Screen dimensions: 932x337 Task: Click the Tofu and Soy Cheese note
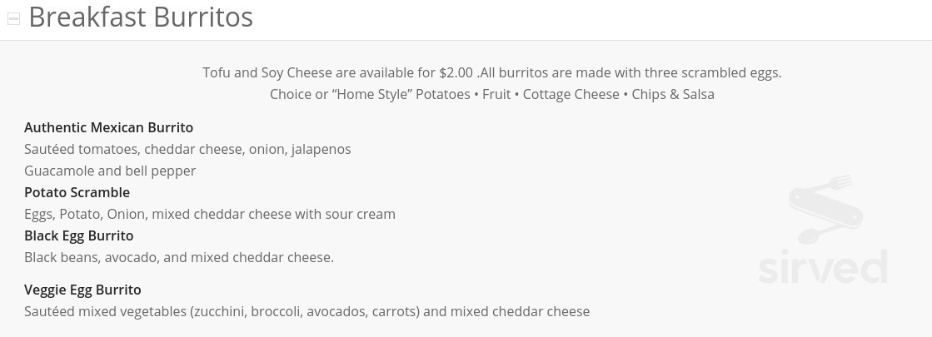click(491, 73)
